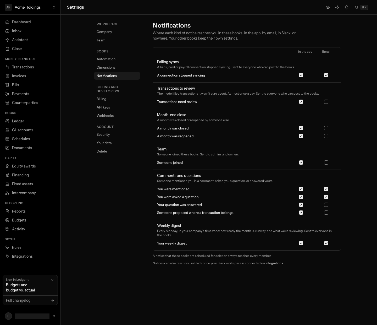Viewport: 377px width, 325px height.
Task: Click the eye icon in the top bar
Action: click(x=328, y=7)
